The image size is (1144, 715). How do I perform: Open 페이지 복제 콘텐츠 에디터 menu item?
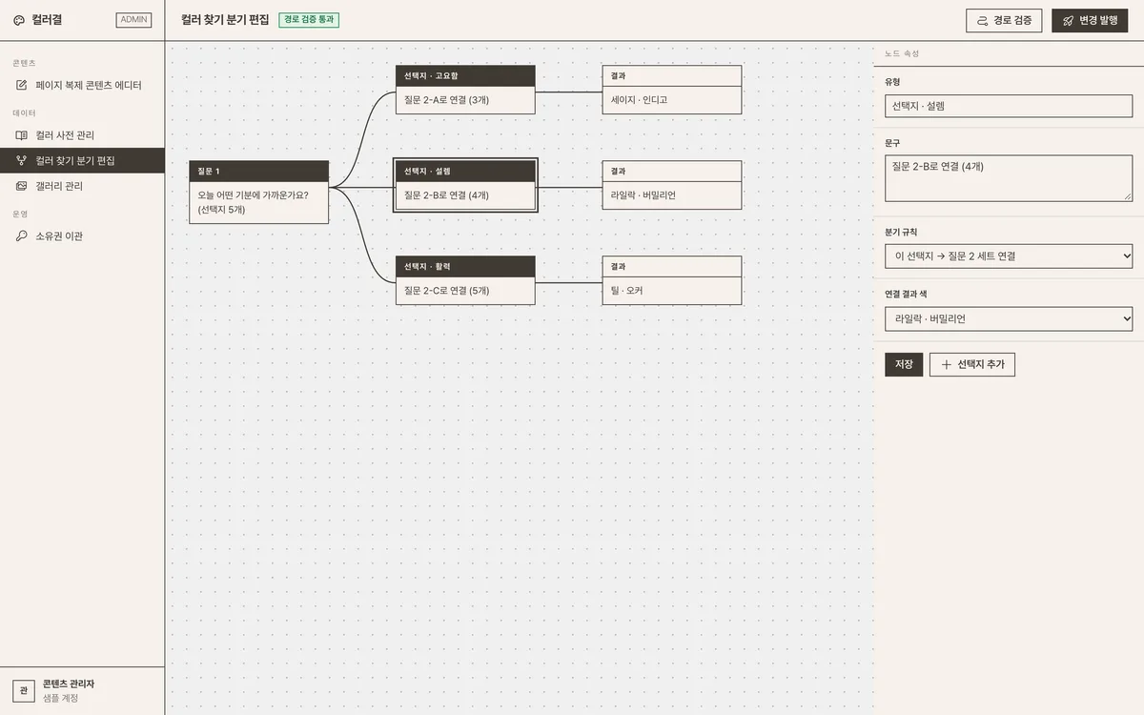[x=82, y=86]
